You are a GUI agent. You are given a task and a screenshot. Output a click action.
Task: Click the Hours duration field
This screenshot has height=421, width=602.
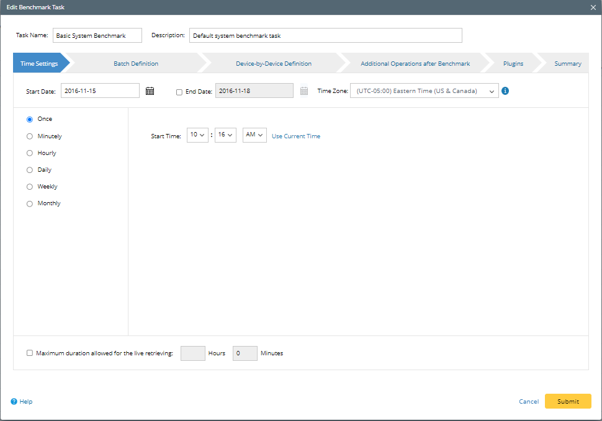point(193,353)
